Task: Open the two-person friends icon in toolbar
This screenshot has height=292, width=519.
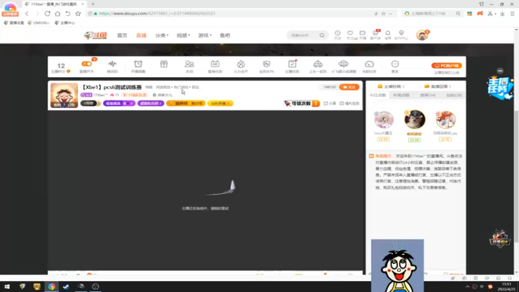Action: click(189, 64)
